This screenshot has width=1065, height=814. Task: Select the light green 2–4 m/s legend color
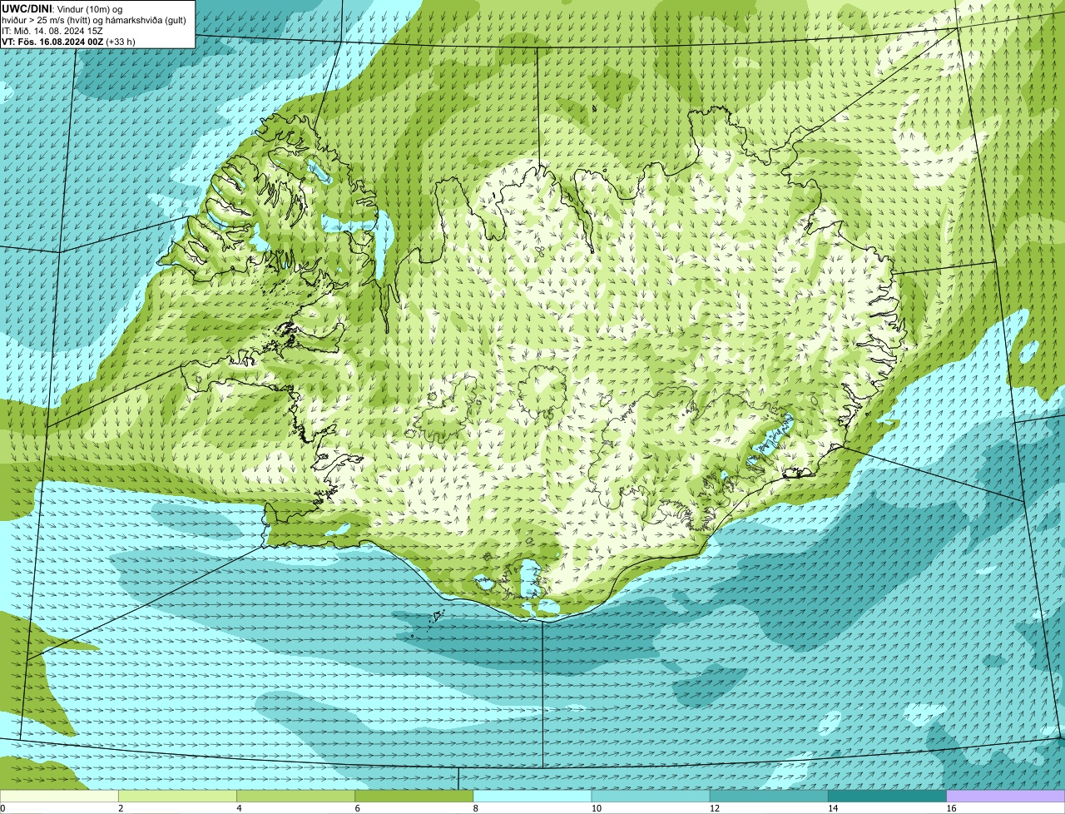click(177, 797)
